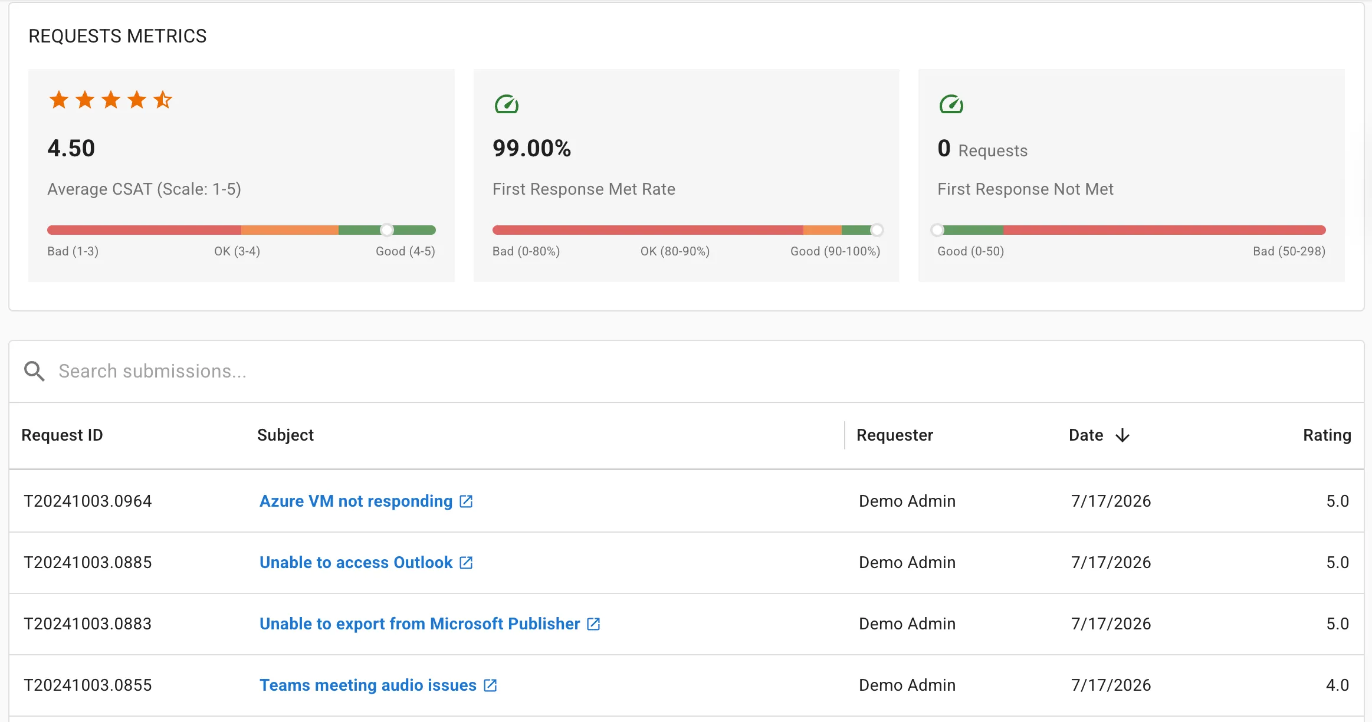Focus the Search submissions field

tap(708, 371)
